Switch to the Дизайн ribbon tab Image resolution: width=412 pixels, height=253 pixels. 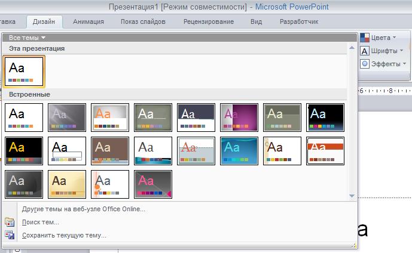44,21
